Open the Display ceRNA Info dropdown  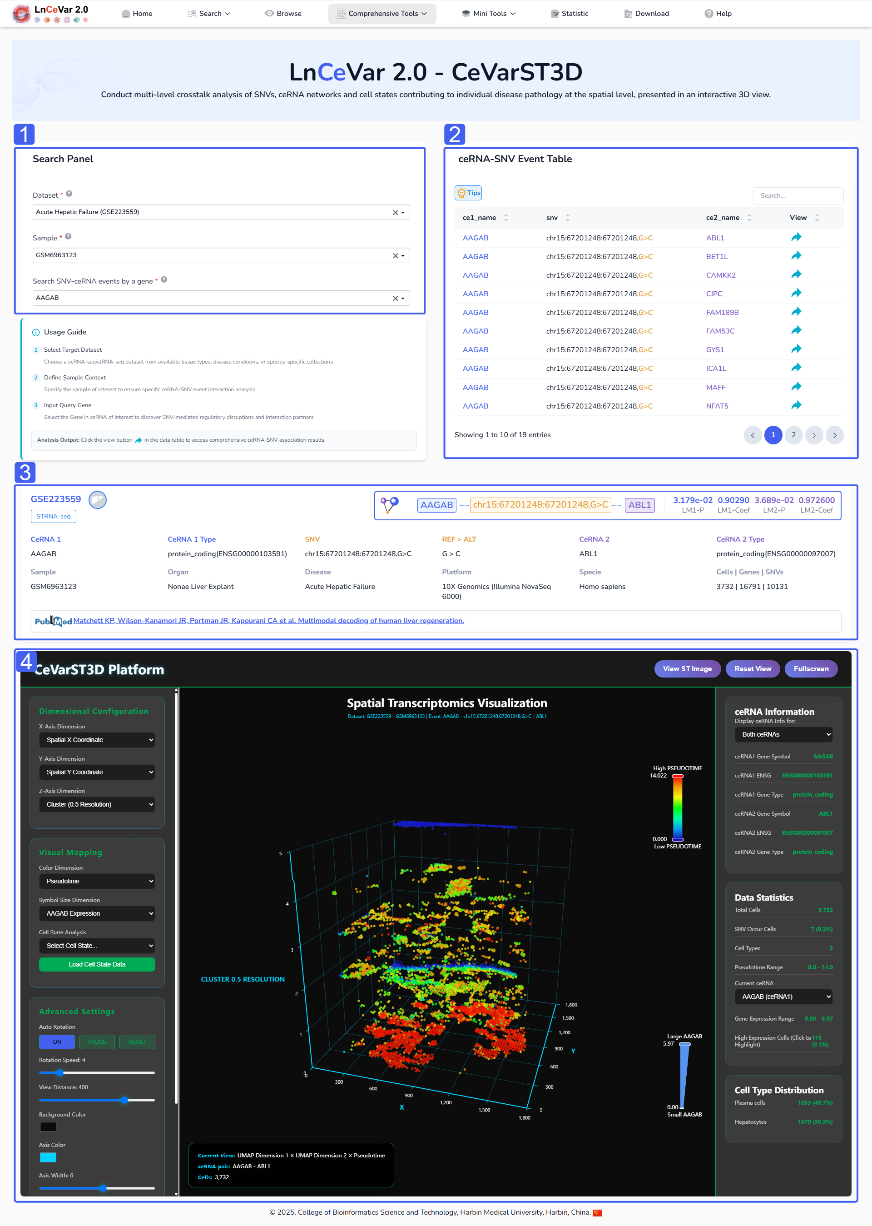783,734
